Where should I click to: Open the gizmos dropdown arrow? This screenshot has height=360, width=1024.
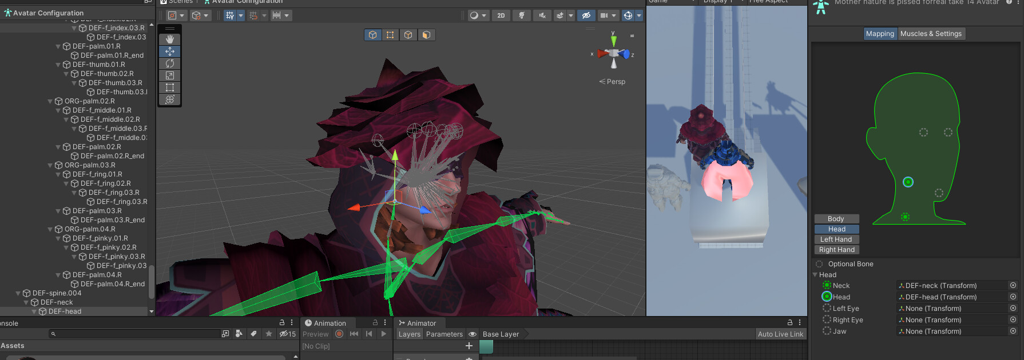click(639, 15)
